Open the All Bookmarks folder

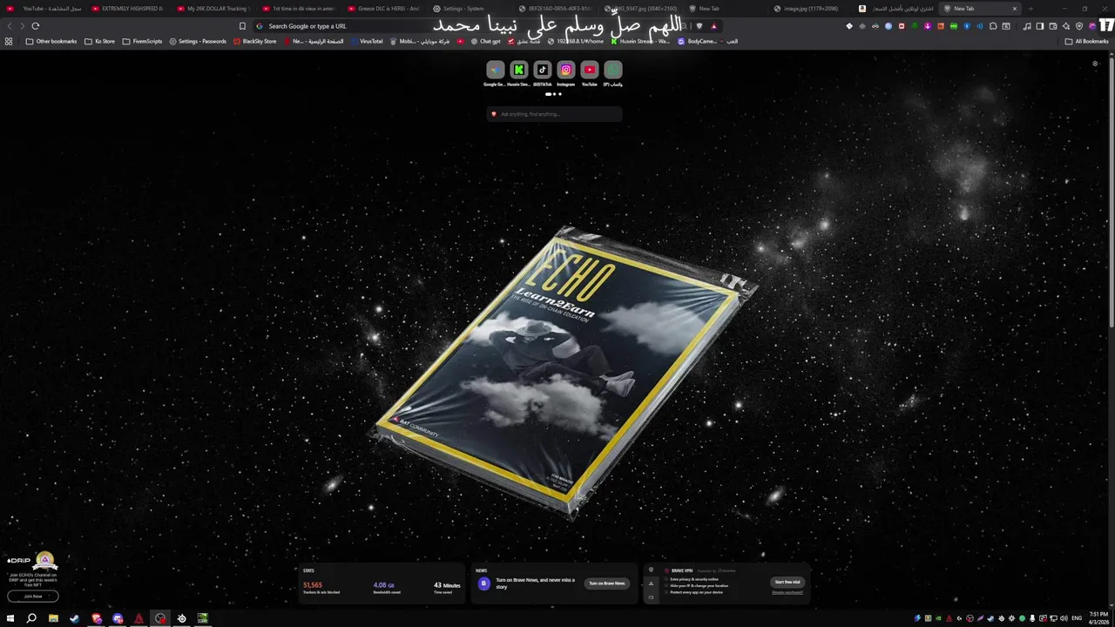(1086, 41)
